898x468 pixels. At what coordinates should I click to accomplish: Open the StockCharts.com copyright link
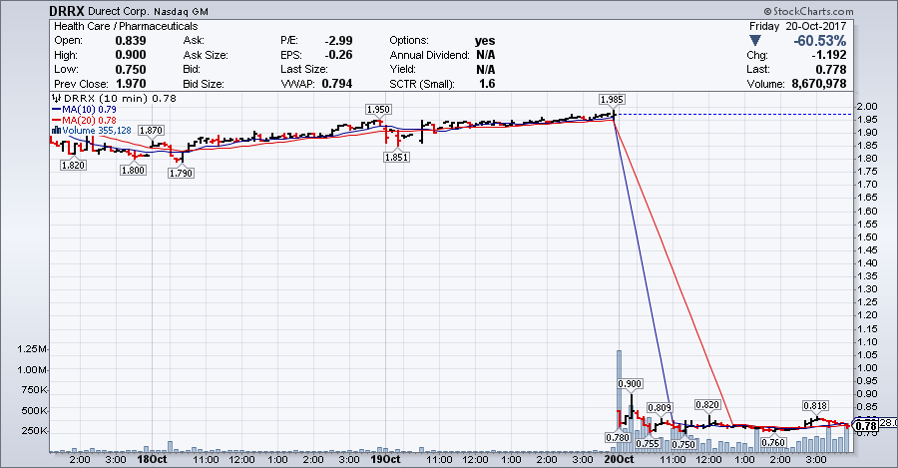click(808, 11)
